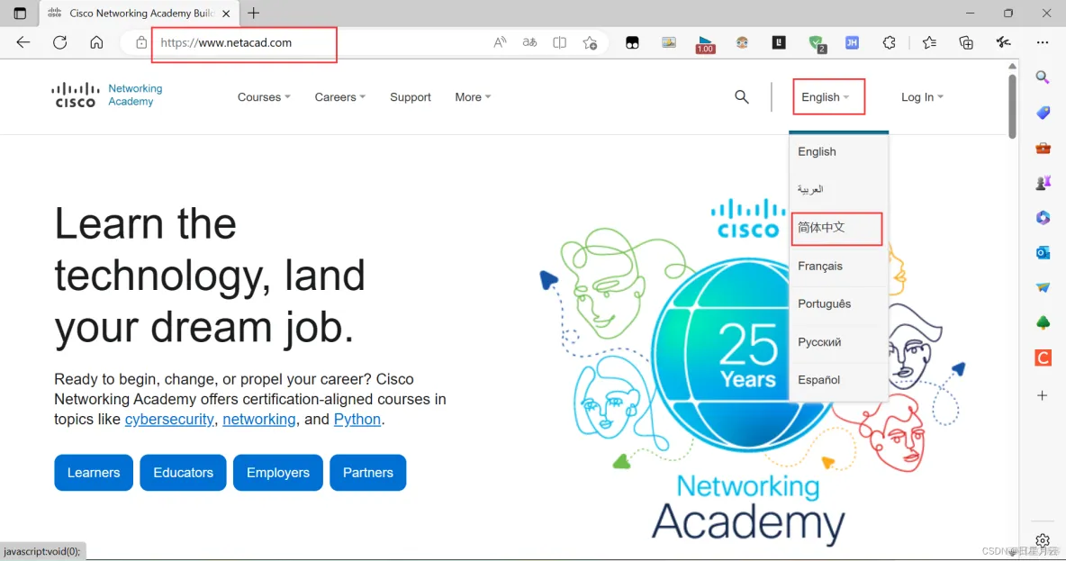1066x561 pixels.
Task: Click the Educators button
Action: click(x=183, y=473)
